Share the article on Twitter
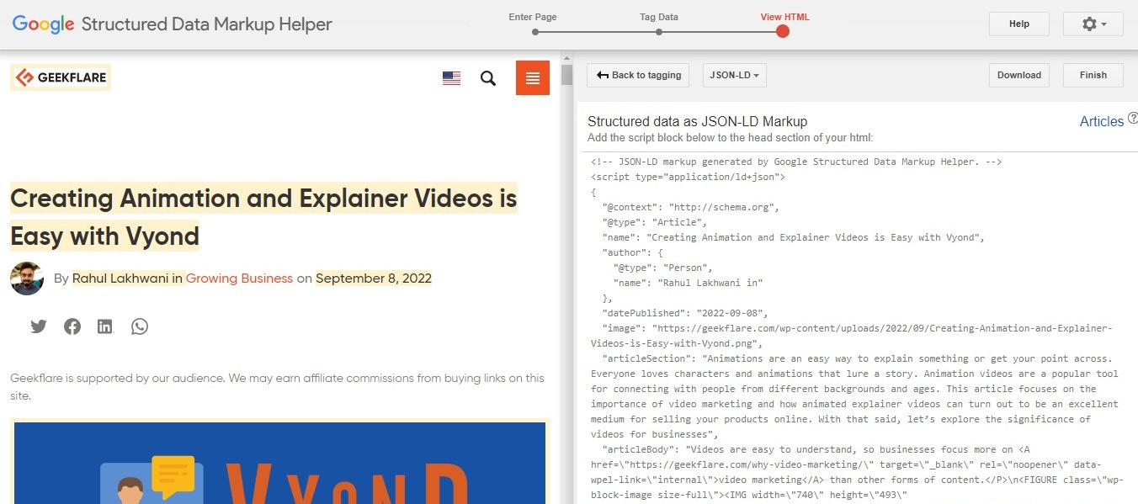The width and height of the screenshot is (1138, 504). coord(39,326)
